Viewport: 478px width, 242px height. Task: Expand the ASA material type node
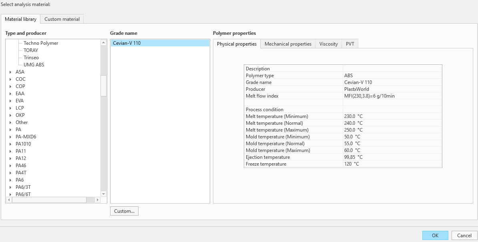(10, 72)
